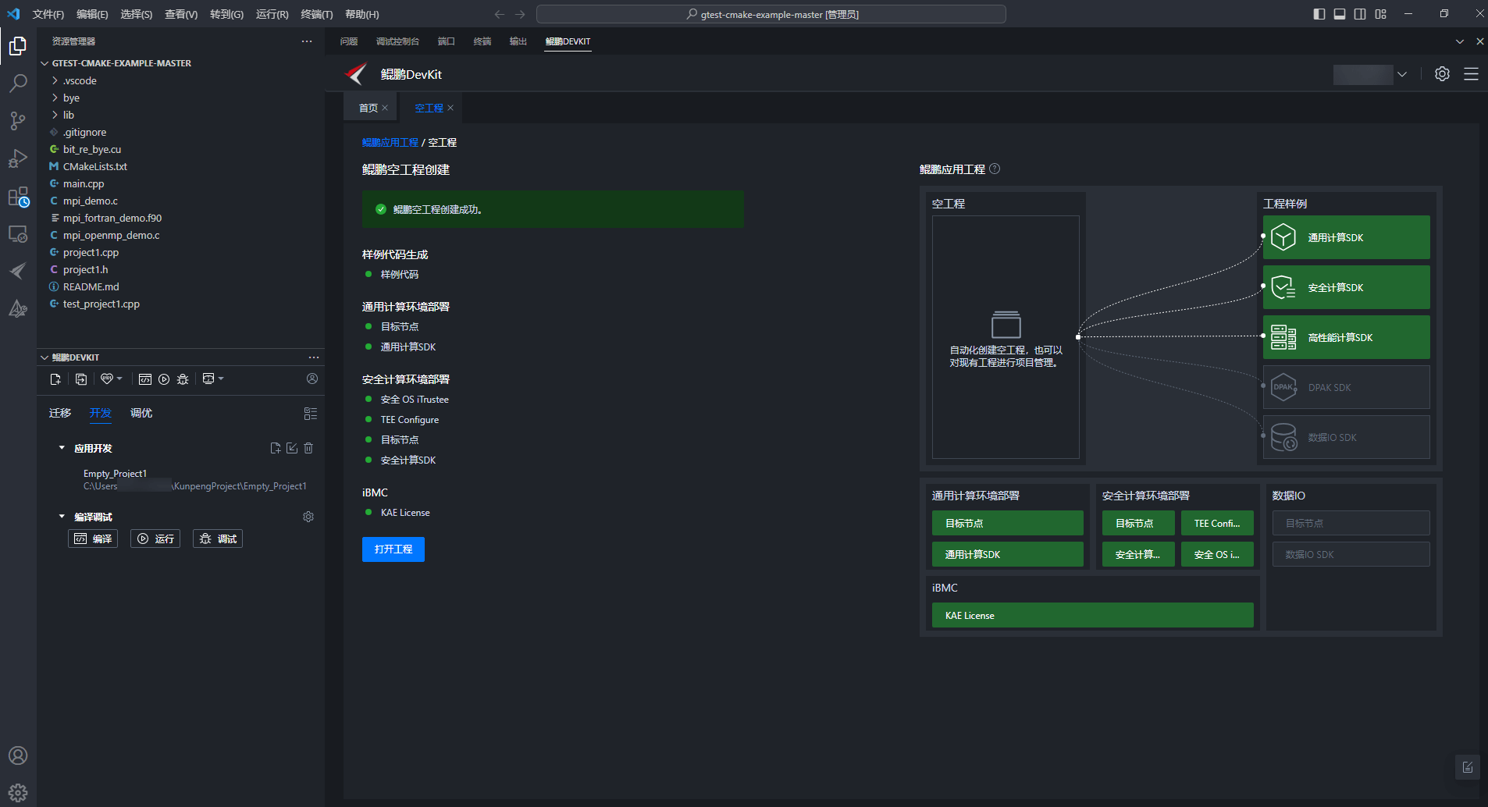Open dropdown arrow next to the monitor icon
This screenshot has height=807, width=1488.
coord(221,379)
